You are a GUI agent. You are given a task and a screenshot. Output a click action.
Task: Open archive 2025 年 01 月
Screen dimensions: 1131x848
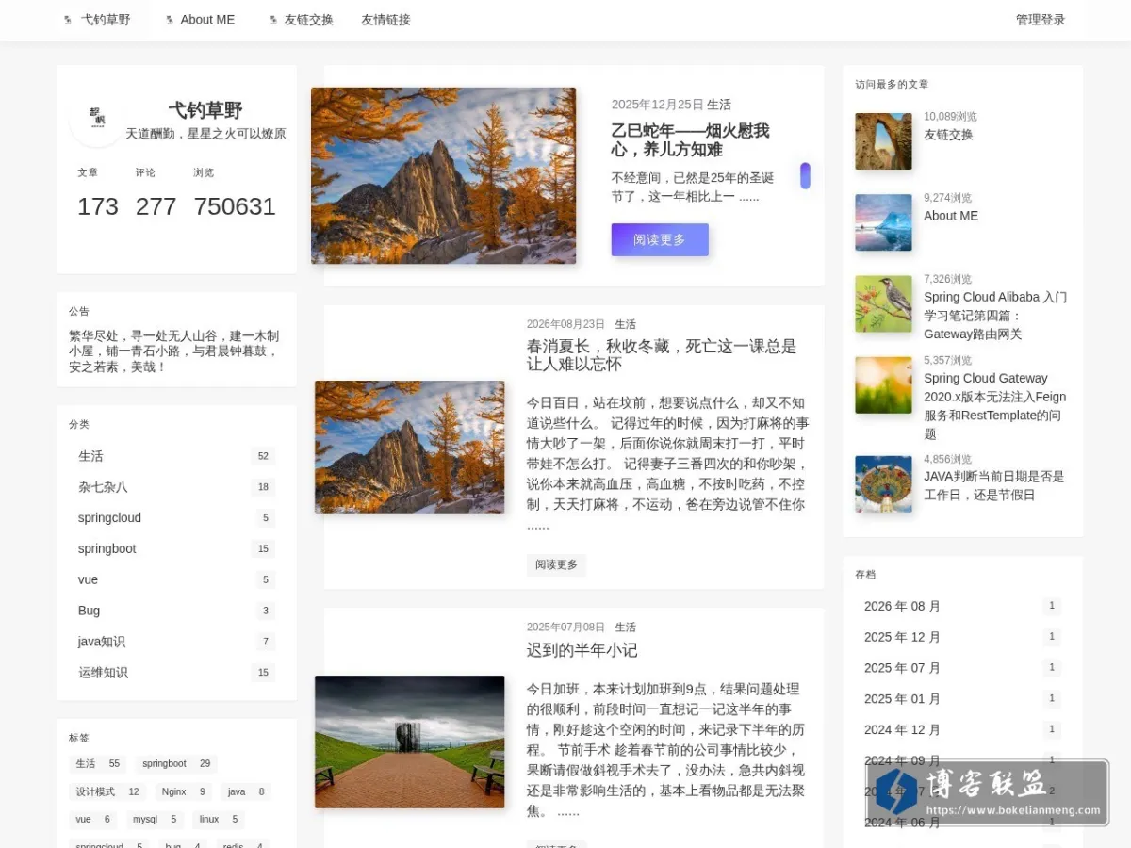pos(962,699)
